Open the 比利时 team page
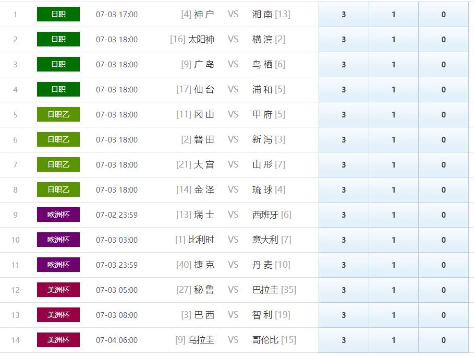 click(201, 240)
